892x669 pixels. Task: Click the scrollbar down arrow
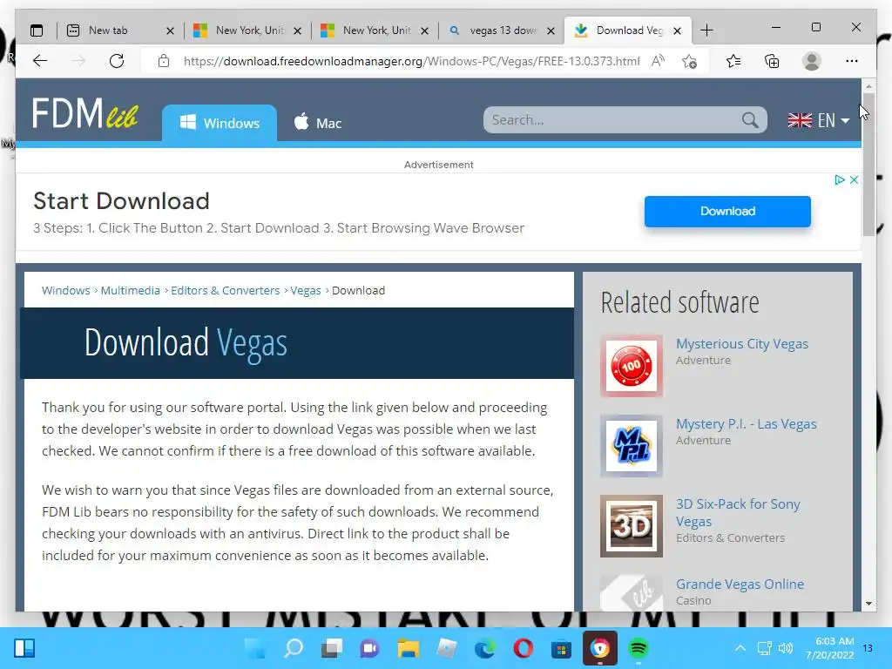coord(868,603)
